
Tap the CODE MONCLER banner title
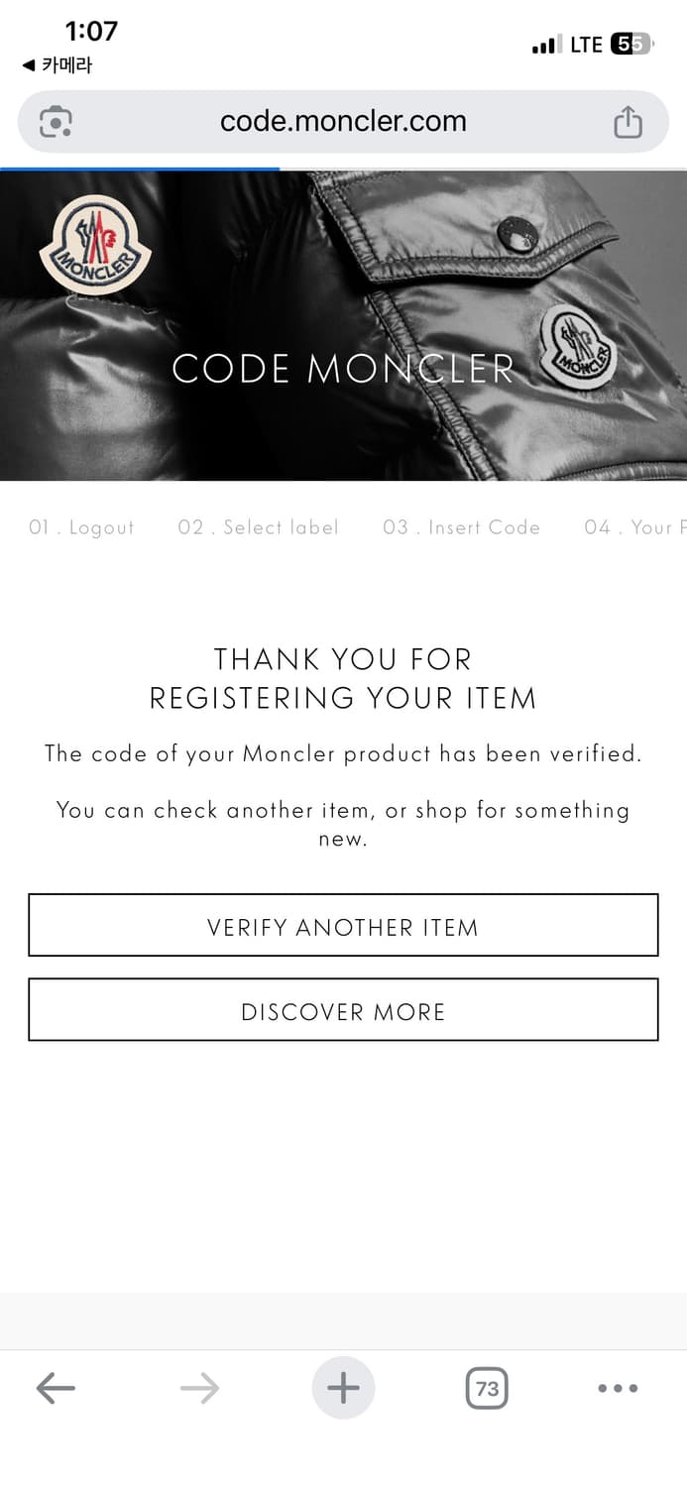point(343,369)
